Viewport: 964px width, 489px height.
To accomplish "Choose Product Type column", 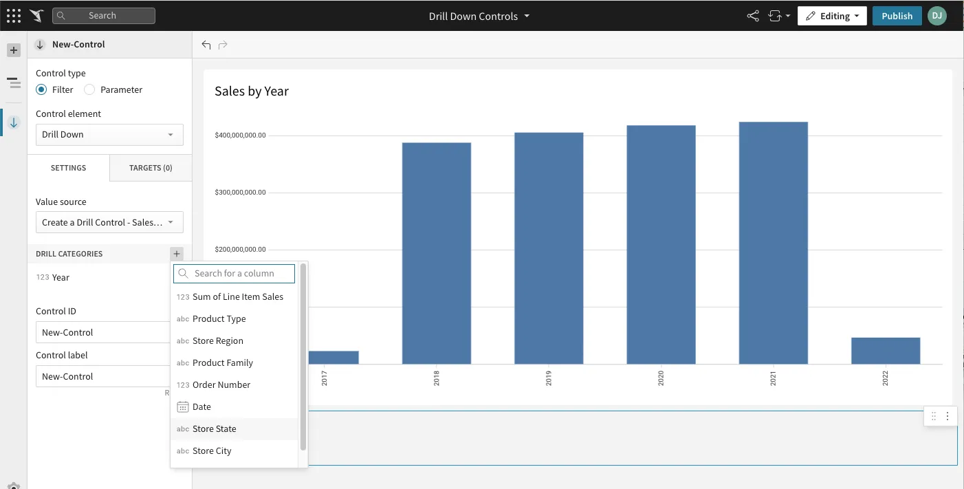I will (234, 319).
